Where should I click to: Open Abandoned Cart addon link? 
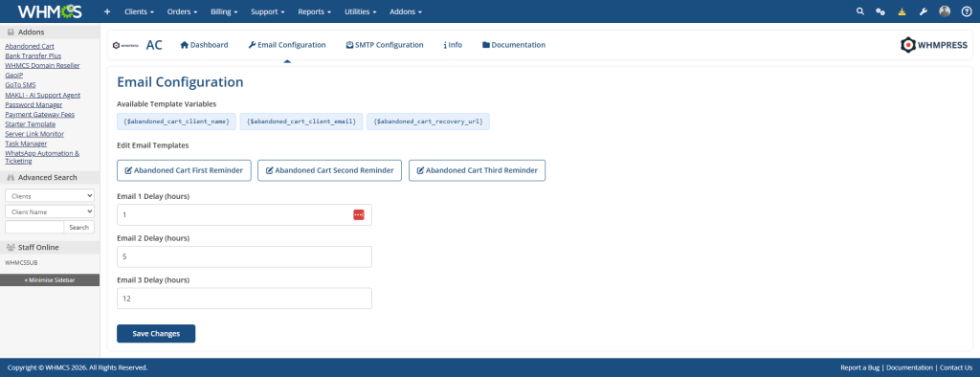click(30, 46)
